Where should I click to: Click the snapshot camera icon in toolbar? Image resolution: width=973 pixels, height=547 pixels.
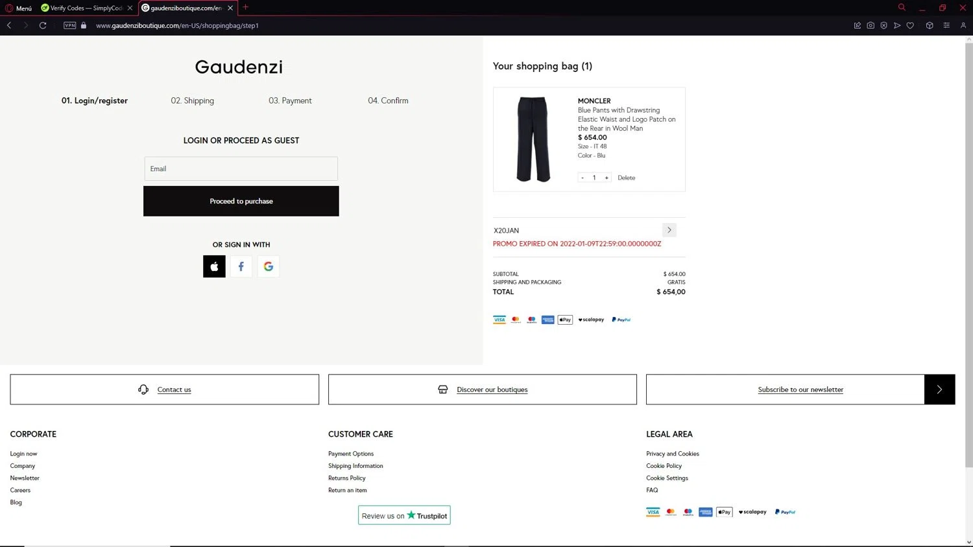871,25
